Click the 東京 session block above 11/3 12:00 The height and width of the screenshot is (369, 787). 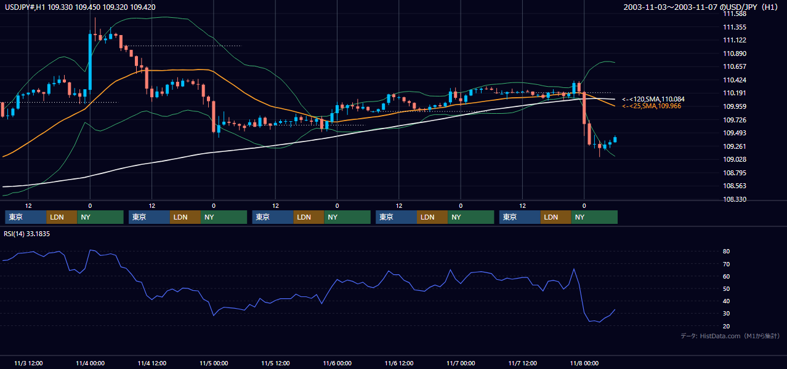point(26,217)
